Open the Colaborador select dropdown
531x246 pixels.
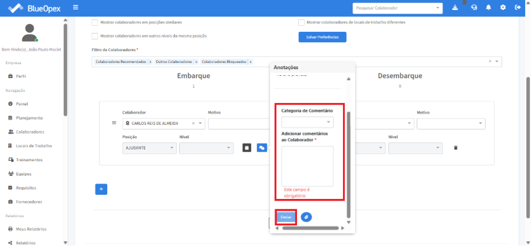pos(164,124)
